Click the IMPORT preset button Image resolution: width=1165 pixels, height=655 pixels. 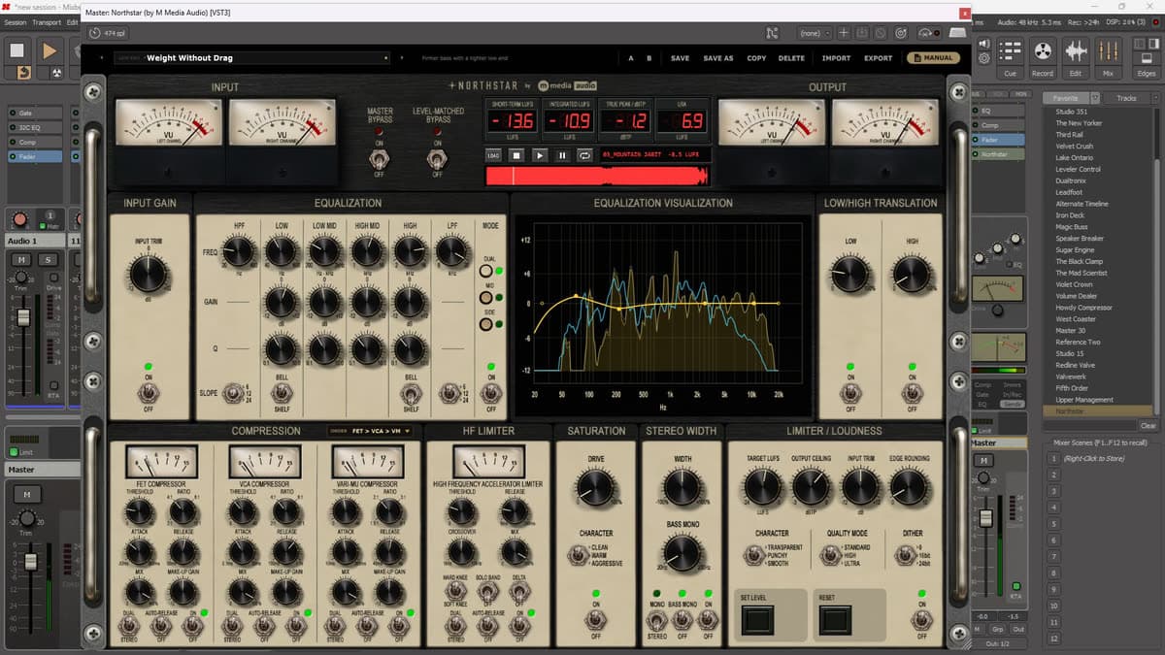[836, 58]
